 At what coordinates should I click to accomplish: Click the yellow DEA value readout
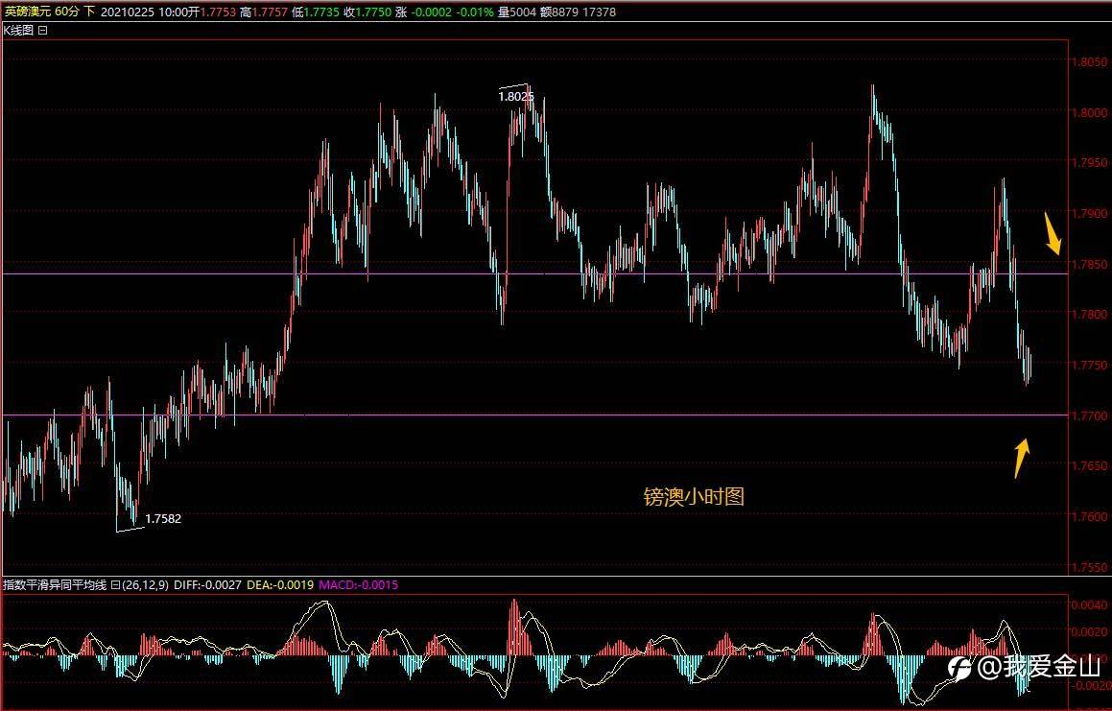(280, 585)
